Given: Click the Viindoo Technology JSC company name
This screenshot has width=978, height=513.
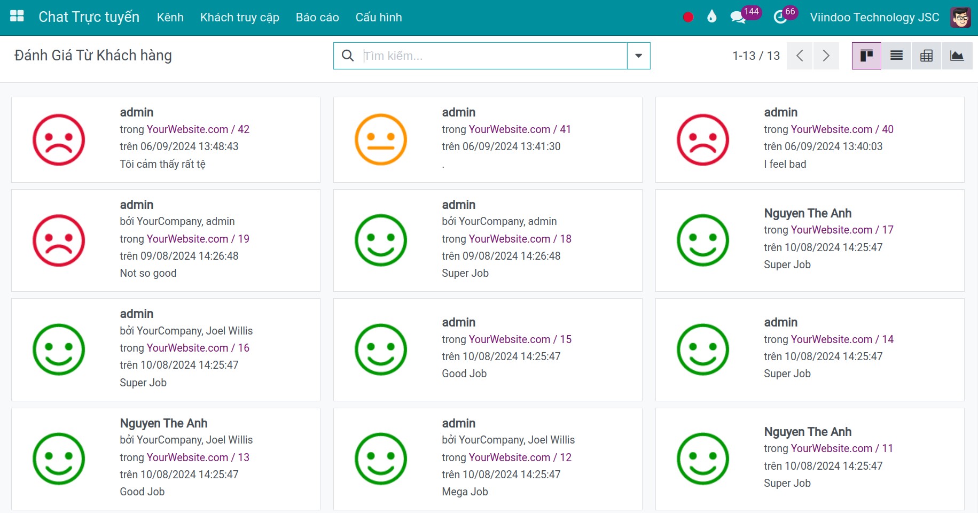Looking at the screenshot, I should [x=874, y=17].
